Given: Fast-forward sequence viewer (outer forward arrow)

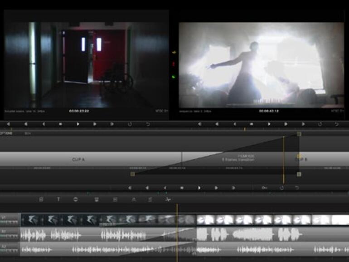Looking at the screenshot, I should click(303, 124).
